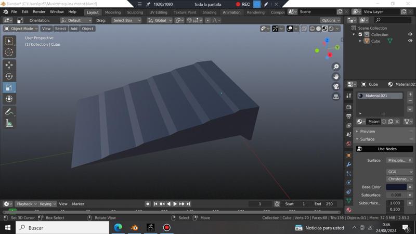416x234 pixels.
Task: Select the Transform tool
Action: click(9, 99)
